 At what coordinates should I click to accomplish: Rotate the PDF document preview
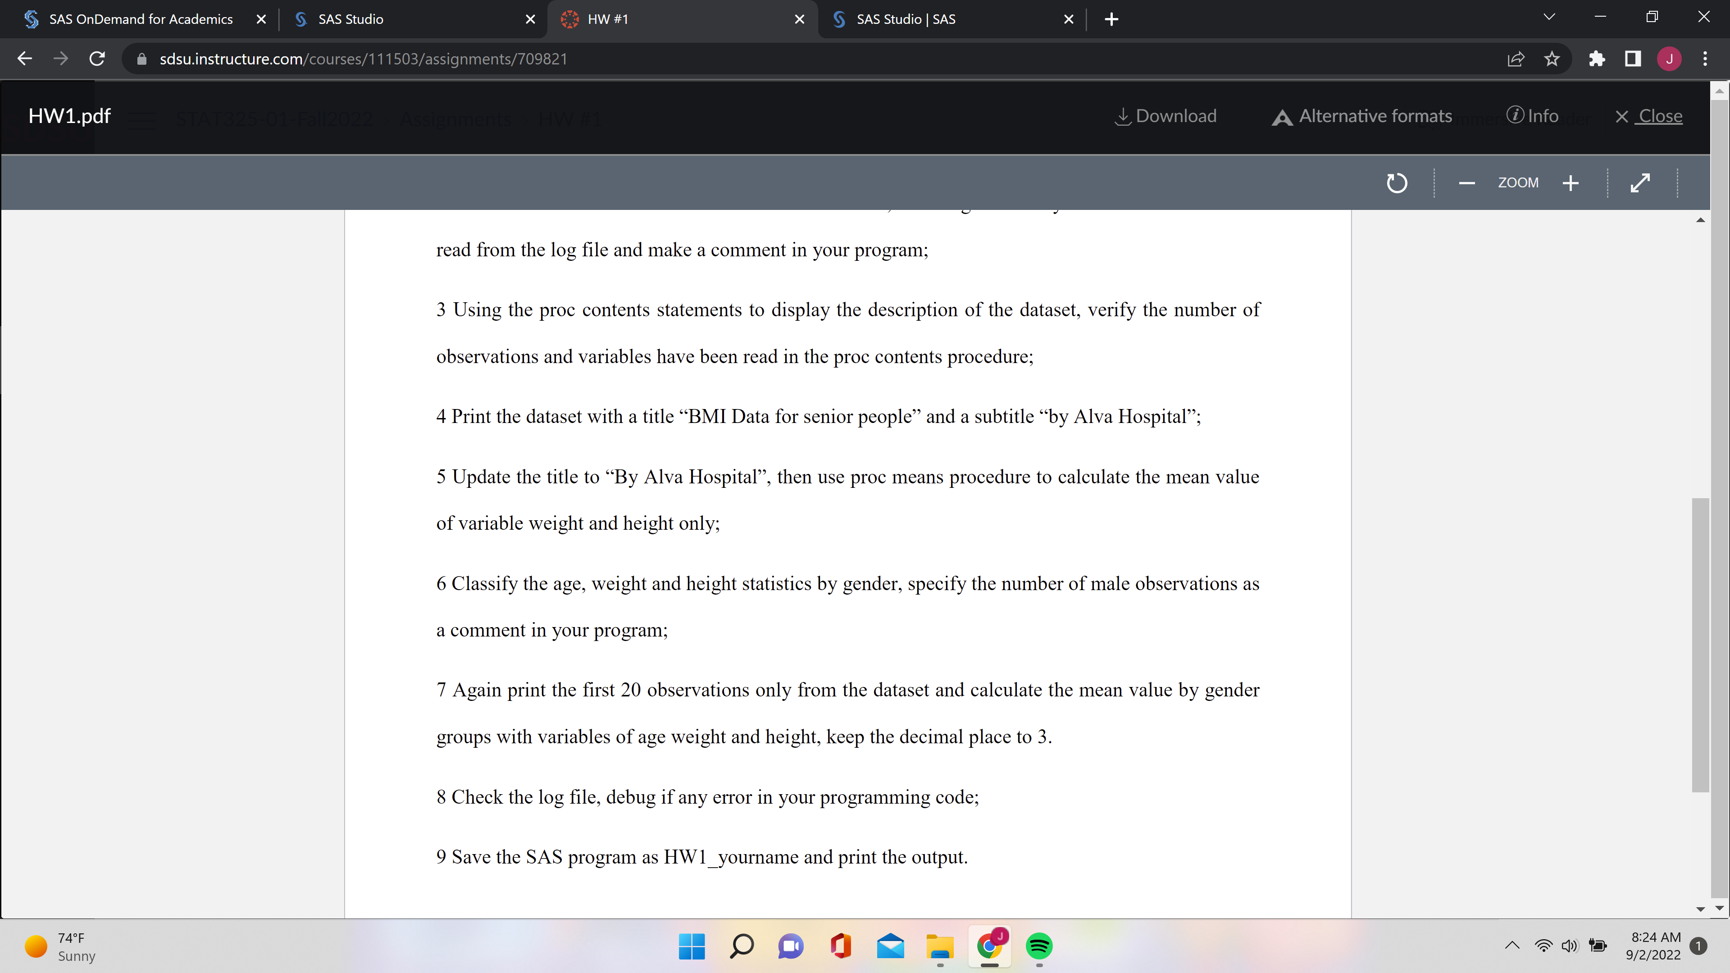[x=1397, y=182]
